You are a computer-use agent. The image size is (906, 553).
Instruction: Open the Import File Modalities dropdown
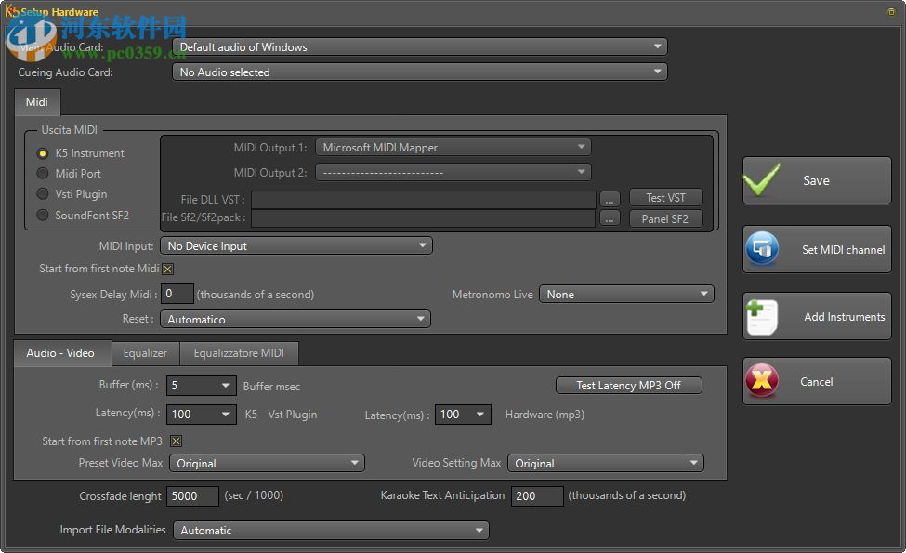point(331,530)
